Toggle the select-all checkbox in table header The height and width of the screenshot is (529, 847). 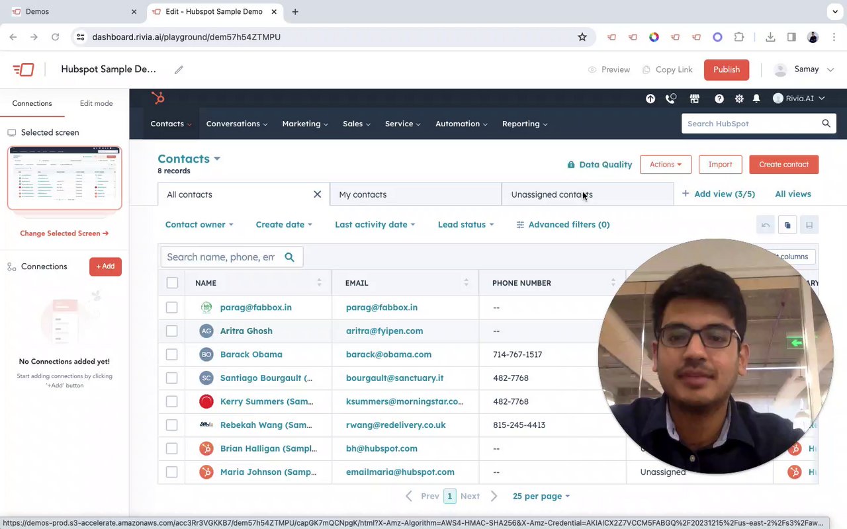pyautogui.click(x=172, y=283)
